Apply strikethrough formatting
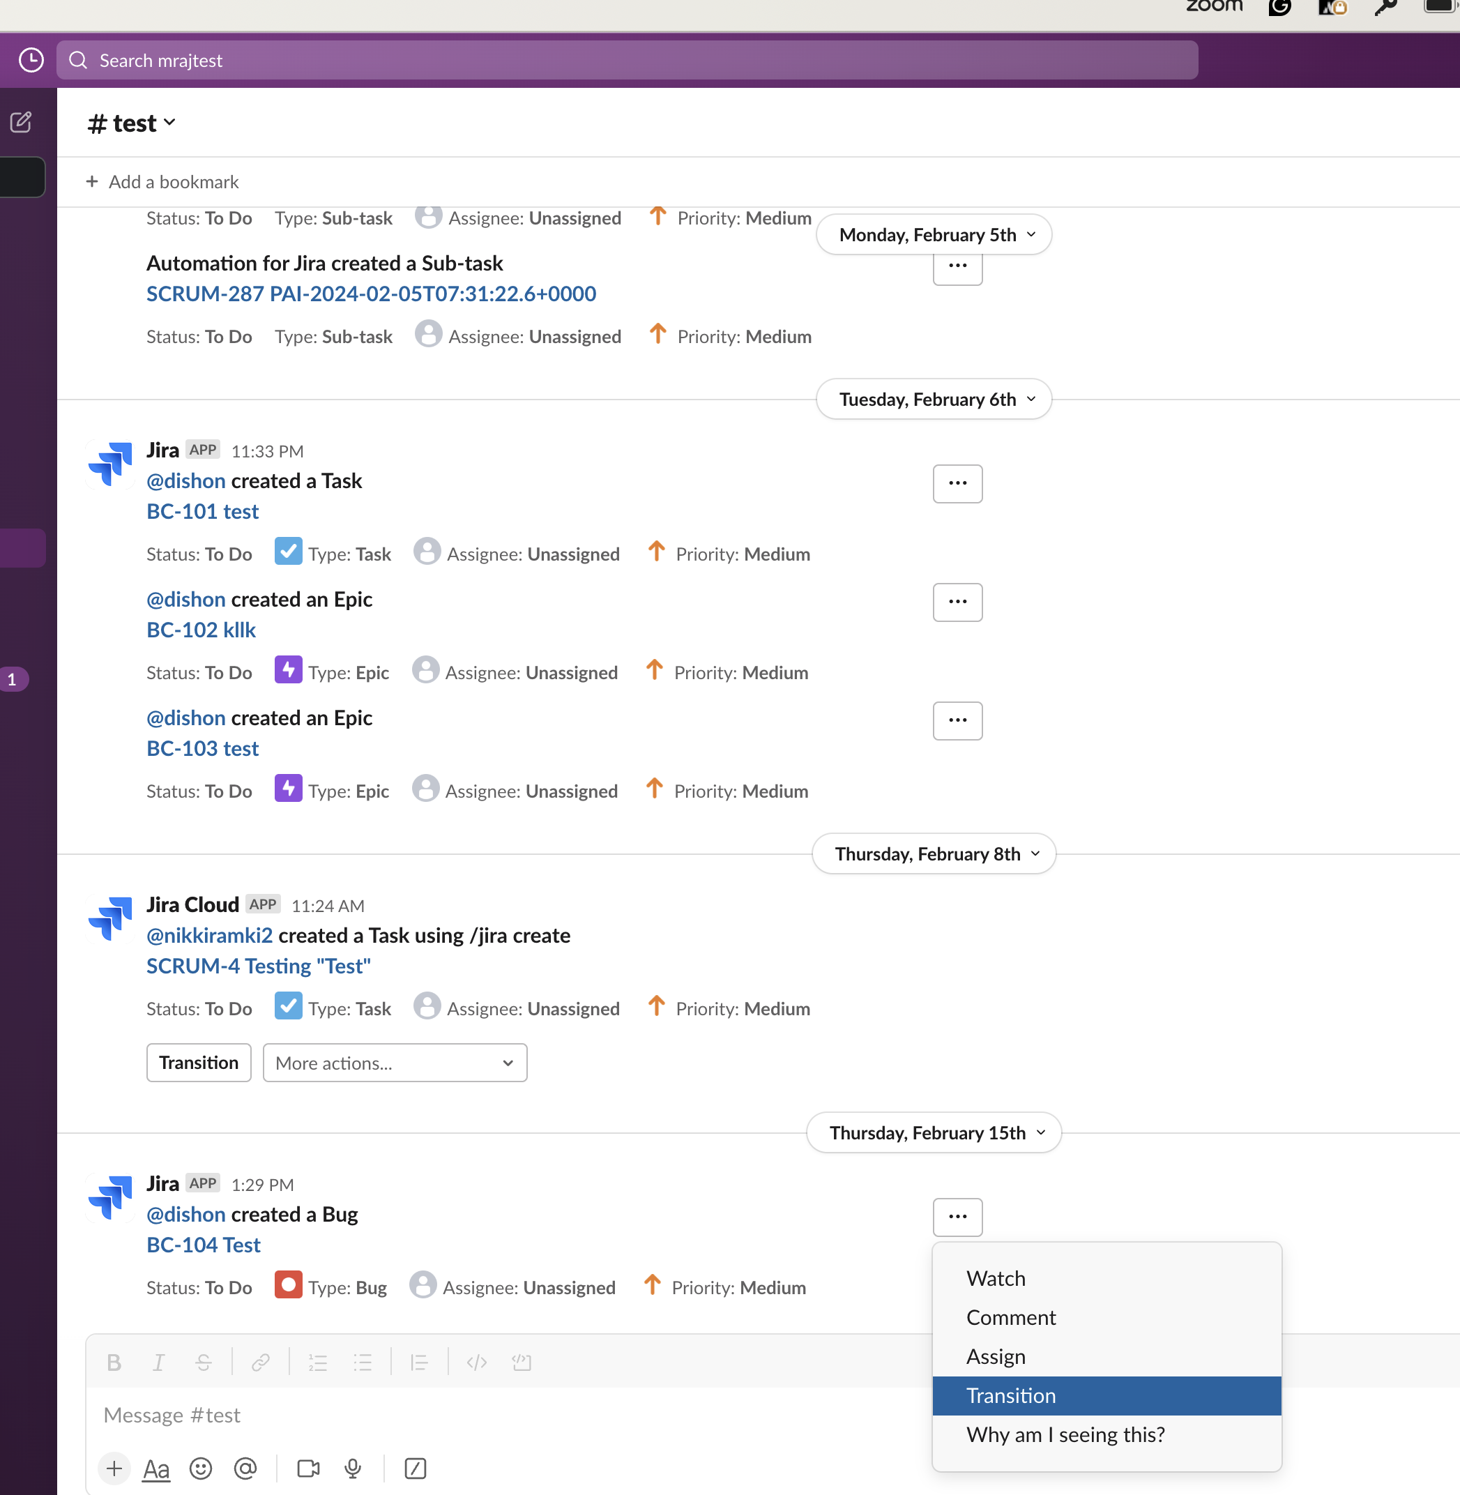Viewport: 1460px width, 1495px height. tap(203, 1363)
